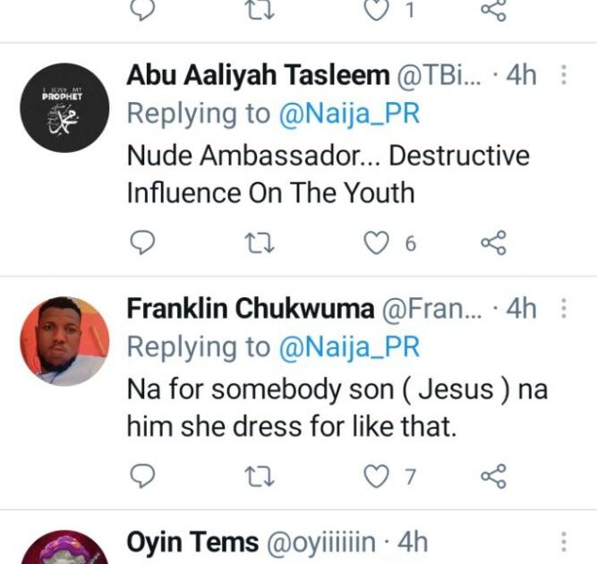
Task: View Franklin Chukwuma's profile picture
Action: [64, 341]
